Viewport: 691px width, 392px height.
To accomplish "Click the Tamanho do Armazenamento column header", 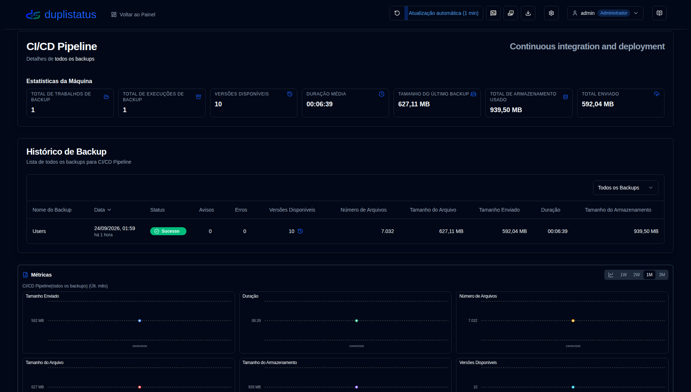I will [x=618, y=210].
